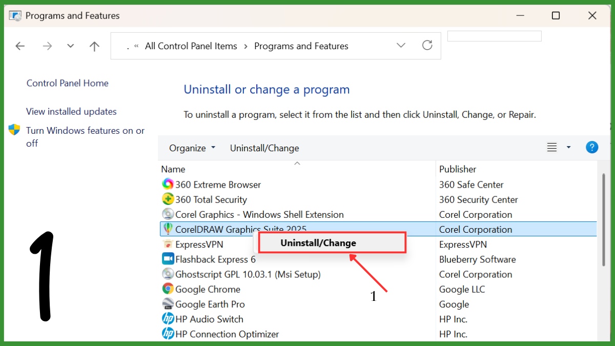Screen dimensions: 615x346
Task: Open the Organize dropdown menu
Action: [x=192, y=148]
